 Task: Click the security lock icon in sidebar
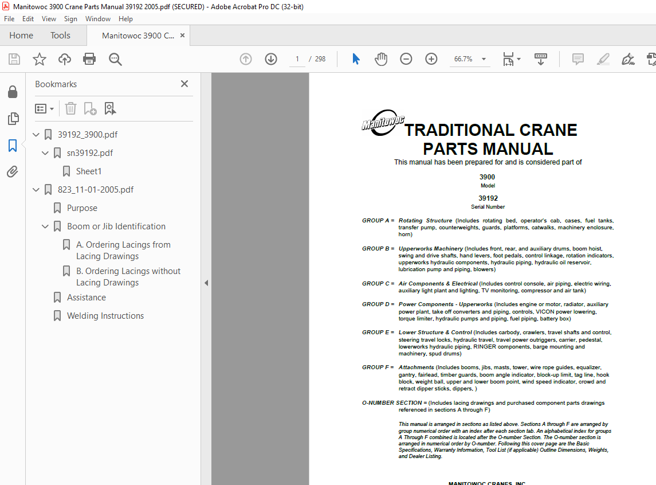pos(13,92)
